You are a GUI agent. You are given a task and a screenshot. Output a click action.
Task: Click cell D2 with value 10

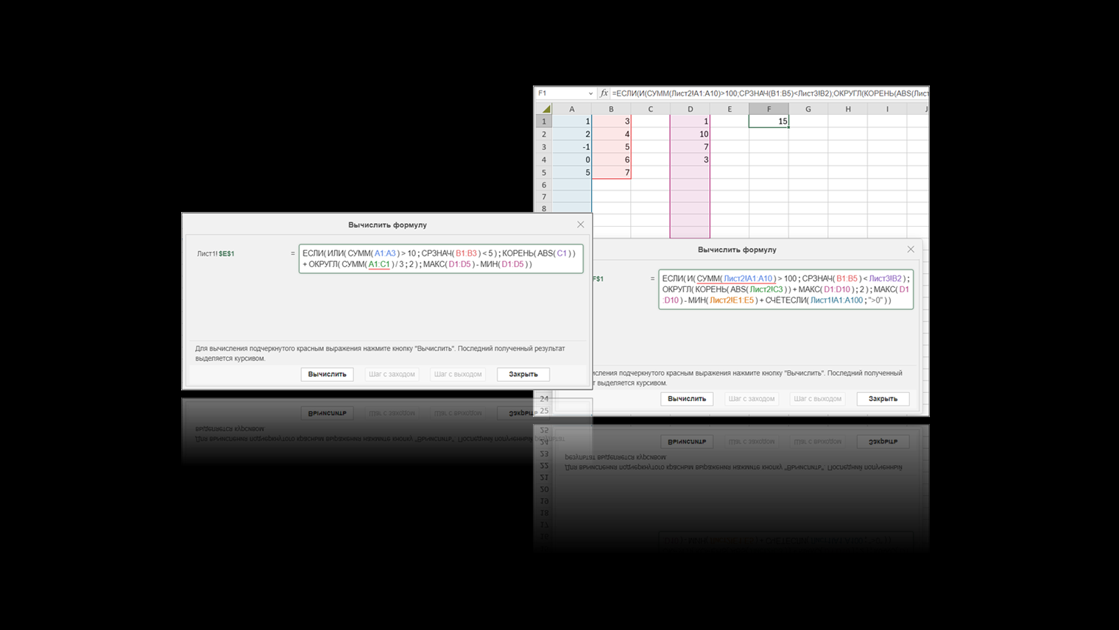690,134
